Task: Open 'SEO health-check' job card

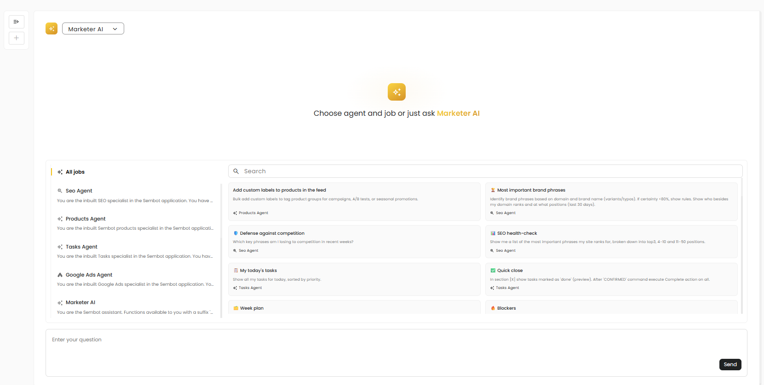Action: pos(611,242)
